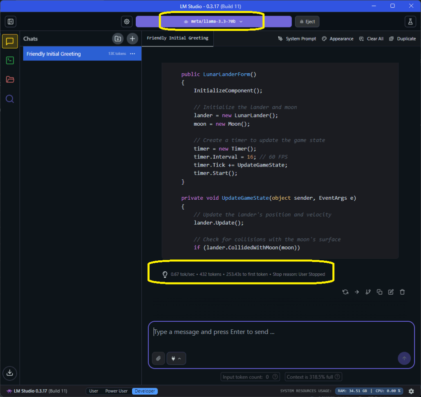Start a new chat with plus icon
The width and height of the screenshot is (421, 397).
click(x=132, y=39)
